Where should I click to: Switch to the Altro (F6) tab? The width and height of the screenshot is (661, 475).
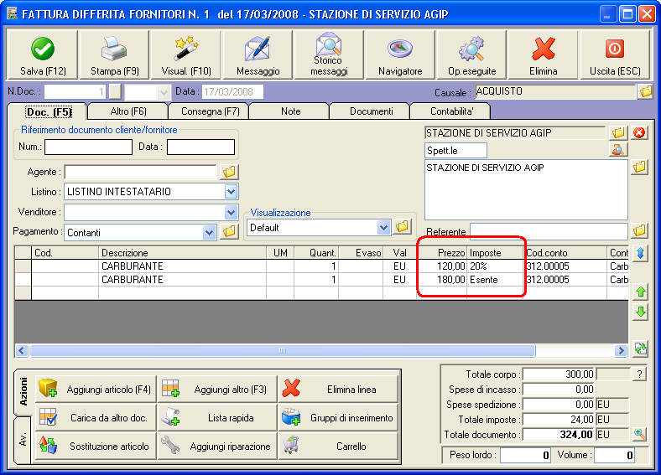(x=128, y=111)
